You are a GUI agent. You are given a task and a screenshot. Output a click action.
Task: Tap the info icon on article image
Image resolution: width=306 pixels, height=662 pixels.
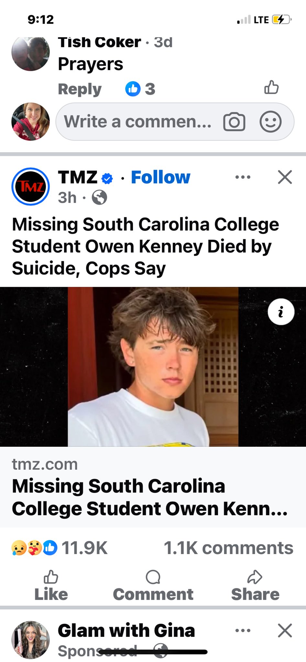281,312
